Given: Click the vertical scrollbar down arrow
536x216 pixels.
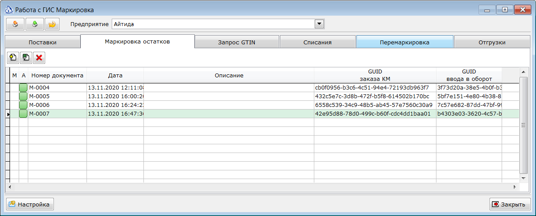Looking at the screenshot, I should click(x=523, y=178).
